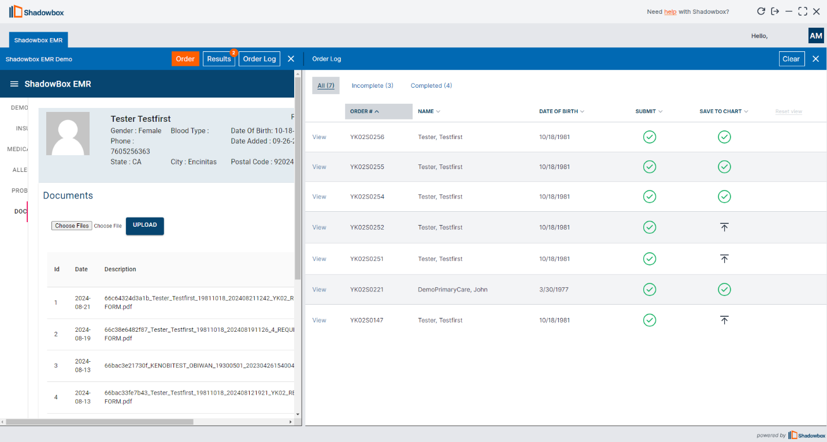Click submit checkmark for order YK02S0221
Viewport: 827px width, 442px height.
(x=650, y=289)
